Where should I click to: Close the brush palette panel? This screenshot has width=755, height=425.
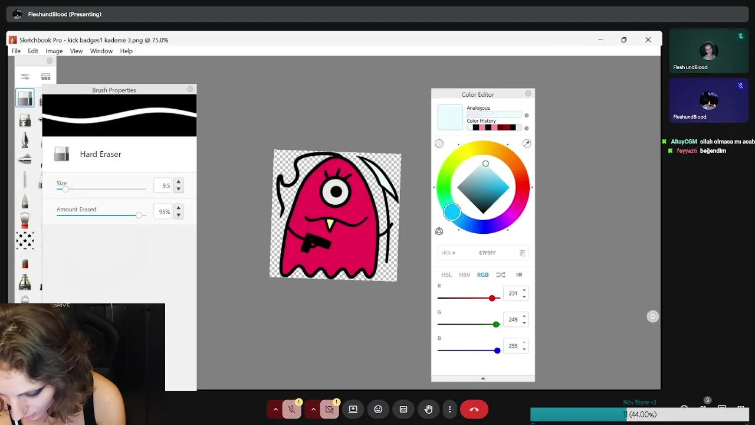click(50, 61)
